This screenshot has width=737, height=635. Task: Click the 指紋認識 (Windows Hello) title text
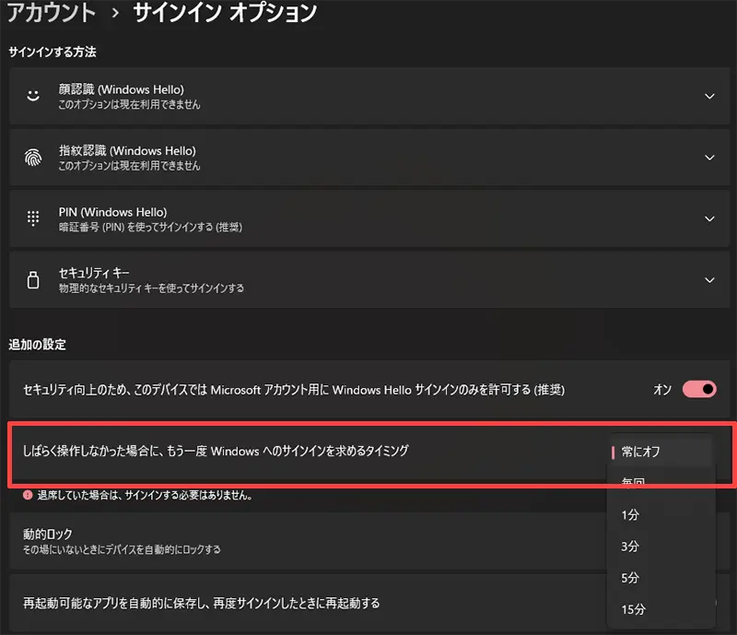click(127, 150)
